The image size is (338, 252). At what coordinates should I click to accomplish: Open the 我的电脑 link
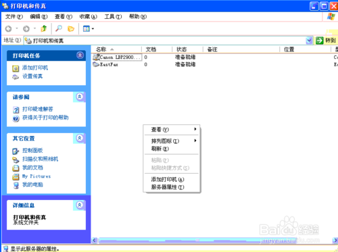[x=32, y=184]
